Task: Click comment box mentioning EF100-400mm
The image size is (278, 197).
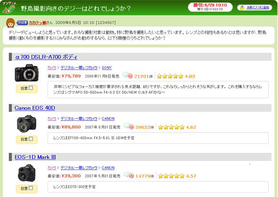Action: (x=158, y=138)
